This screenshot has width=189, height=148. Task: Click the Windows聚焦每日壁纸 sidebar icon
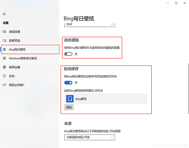click(x=4, y=58)
